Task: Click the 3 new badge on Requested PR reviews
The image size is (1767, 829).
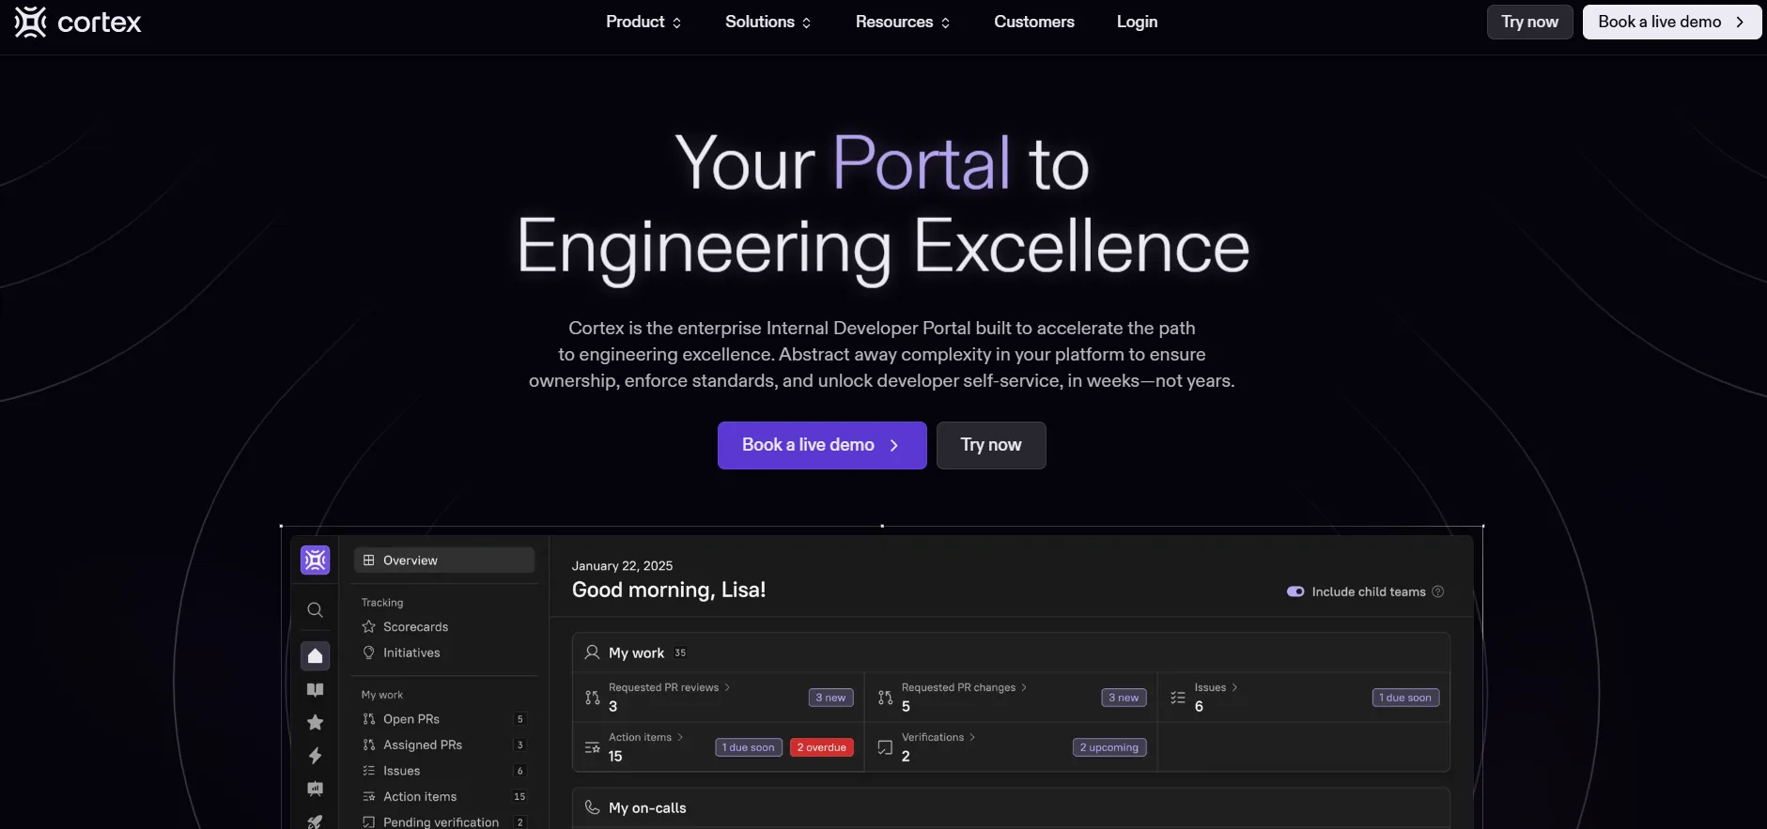Action: 830,698
